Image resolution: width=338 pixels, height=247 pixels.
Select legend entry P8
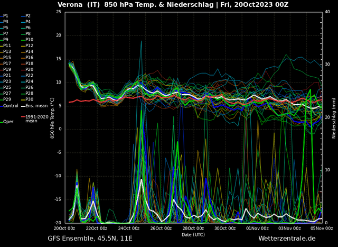[x=26, y=34]
